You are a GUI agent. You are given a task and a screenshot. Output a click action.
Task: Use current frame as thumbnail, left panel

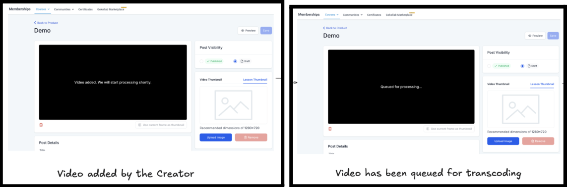[161, 125]
